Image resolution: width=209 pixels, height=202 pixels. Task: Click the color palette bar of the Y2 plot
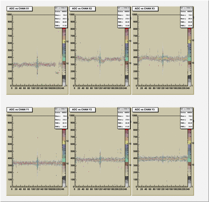127,158
